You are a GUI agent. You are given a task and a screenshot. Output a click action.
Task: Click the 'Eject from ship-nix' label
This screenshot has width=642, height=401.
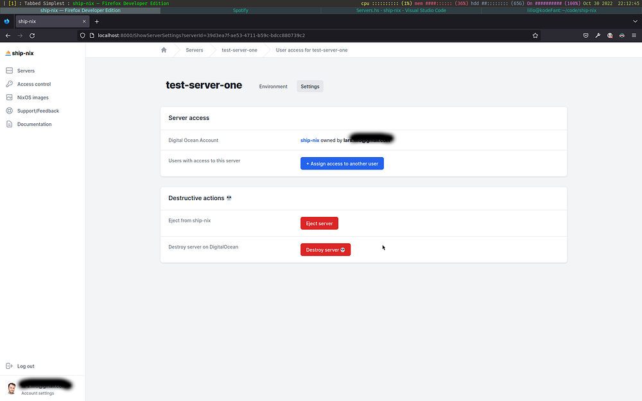pos(189,221)
